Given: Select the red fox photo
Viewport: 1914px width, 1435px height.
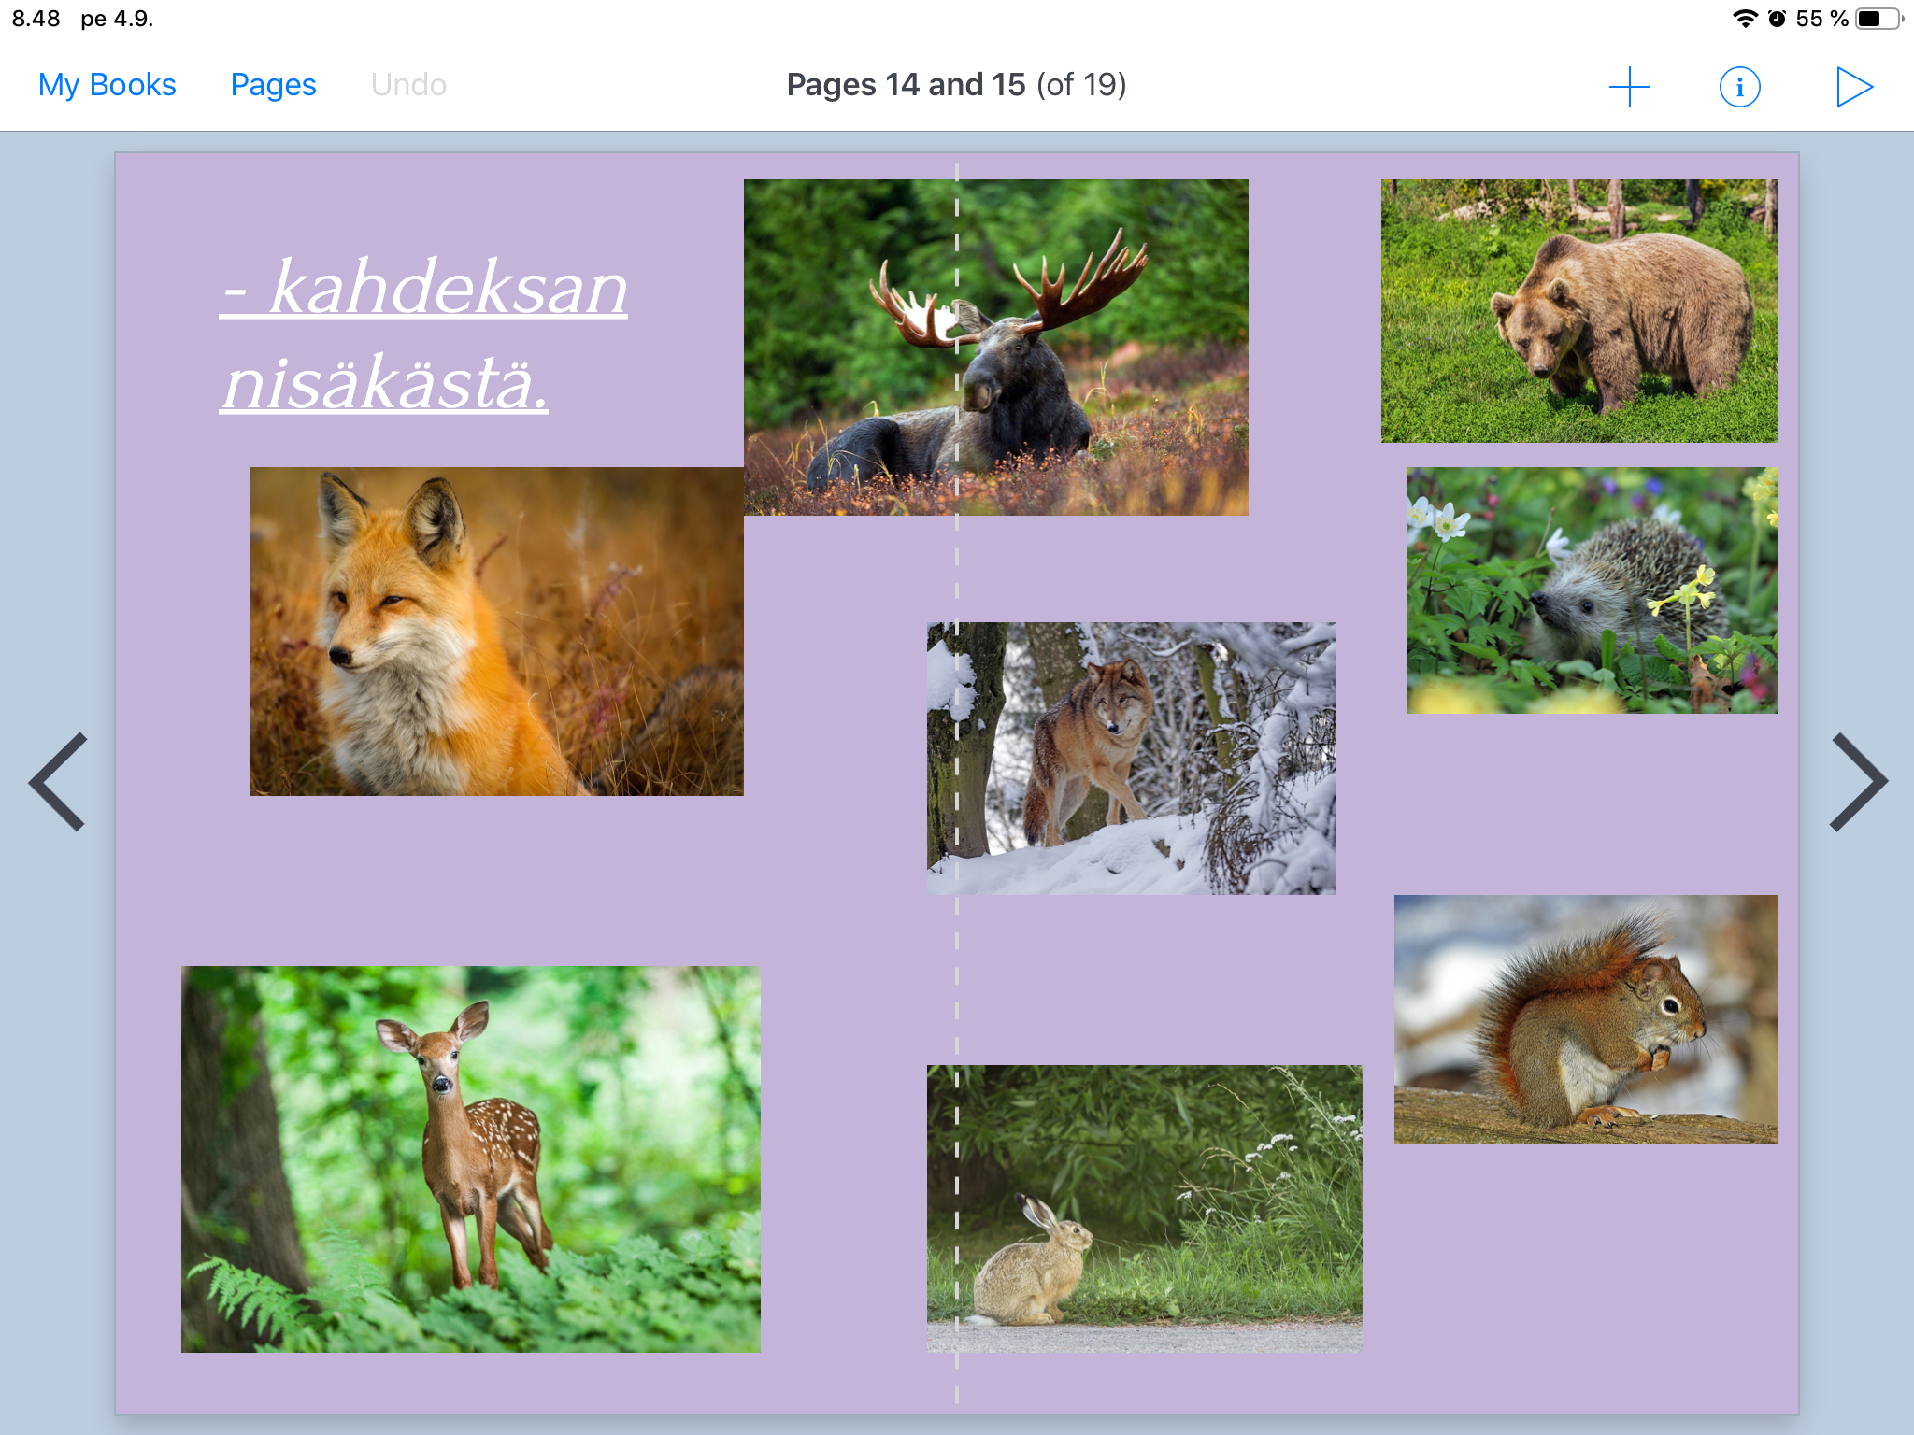Looking at the screenshot, I should tap(496, 632).
